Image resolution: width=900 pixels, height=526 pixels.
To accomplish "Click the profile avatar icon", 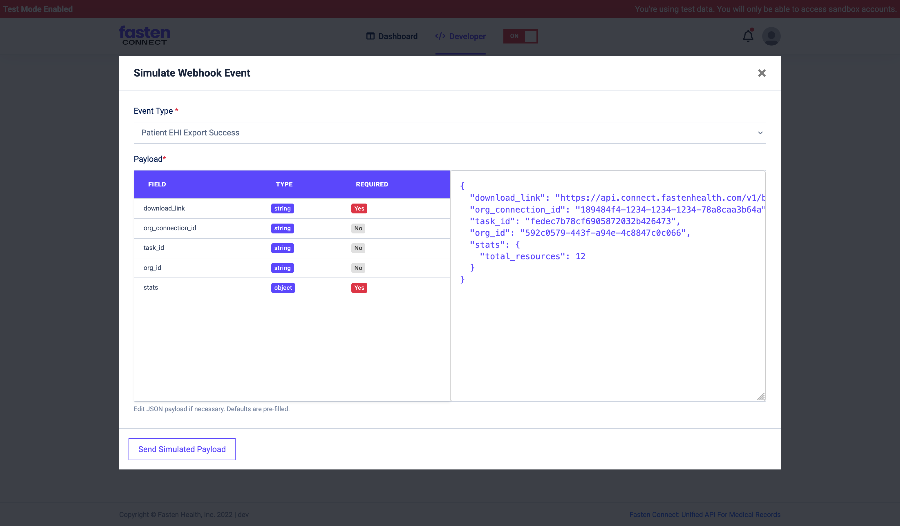I will coord(771,36).
